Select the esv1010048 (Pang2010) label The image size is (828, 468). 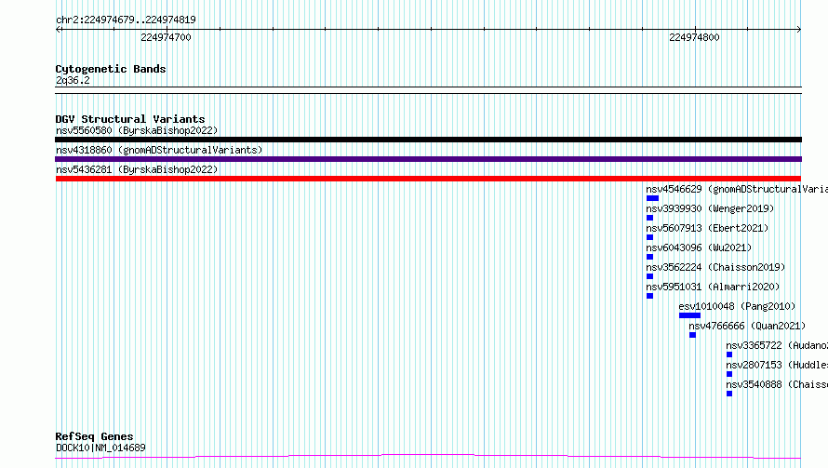pos(737,306)
